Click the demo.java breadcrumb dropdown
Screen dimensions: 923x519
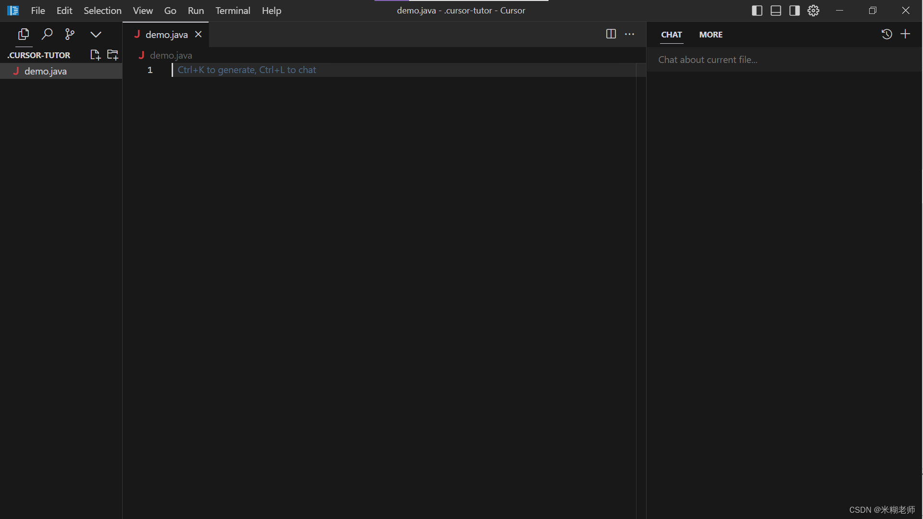(171, 55)
